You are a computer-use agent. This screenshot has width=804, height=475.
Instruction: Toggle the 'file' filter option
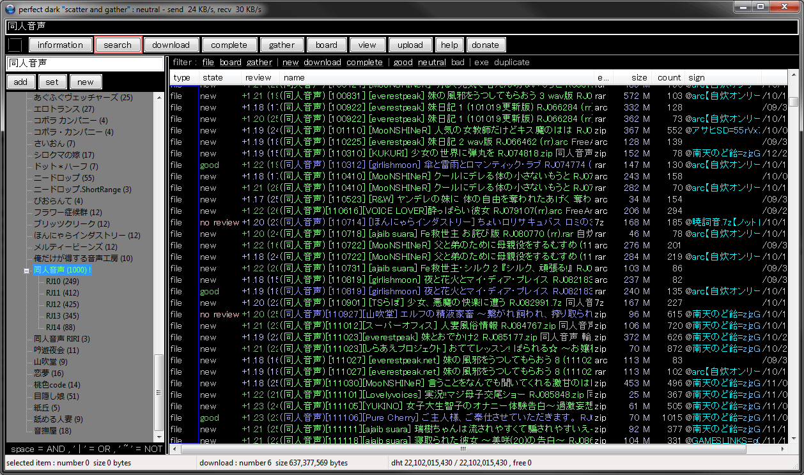(208, 63)
